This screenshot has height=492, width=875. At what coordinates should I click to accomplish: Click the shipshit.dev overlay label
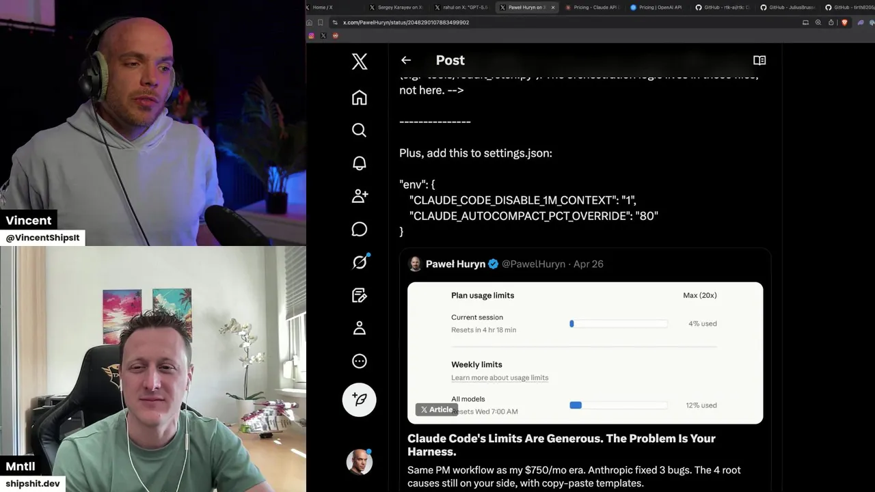[32, 484]
